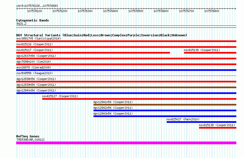This screenshot has width=244, height=158.
Task: Click the nsv615139 red bar
Action: click(x=218, y=128)
